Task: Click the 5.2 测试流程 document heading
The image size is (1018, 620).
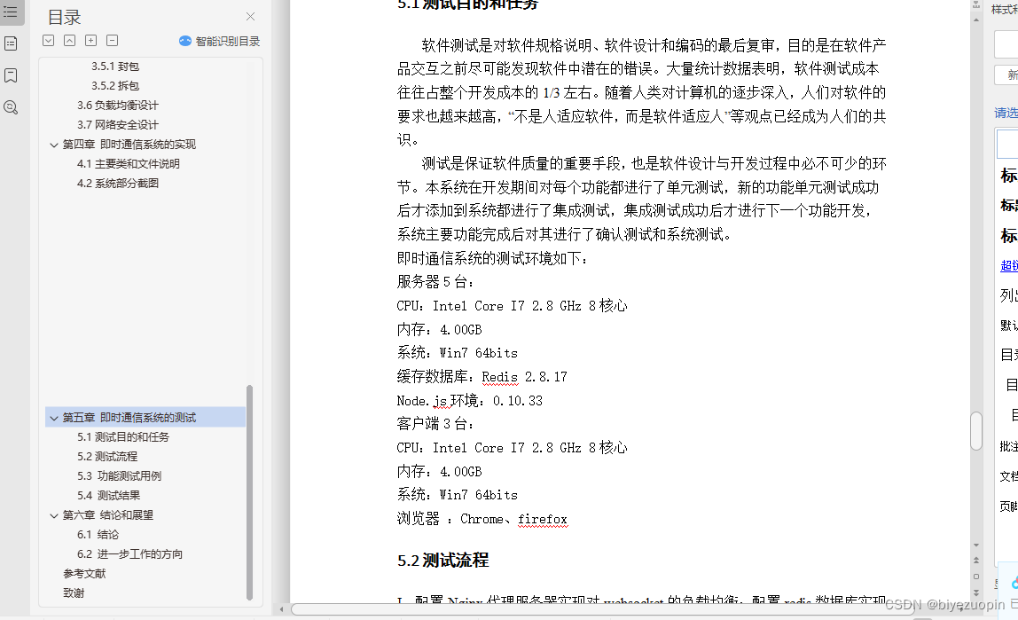Action: [442, 561]
